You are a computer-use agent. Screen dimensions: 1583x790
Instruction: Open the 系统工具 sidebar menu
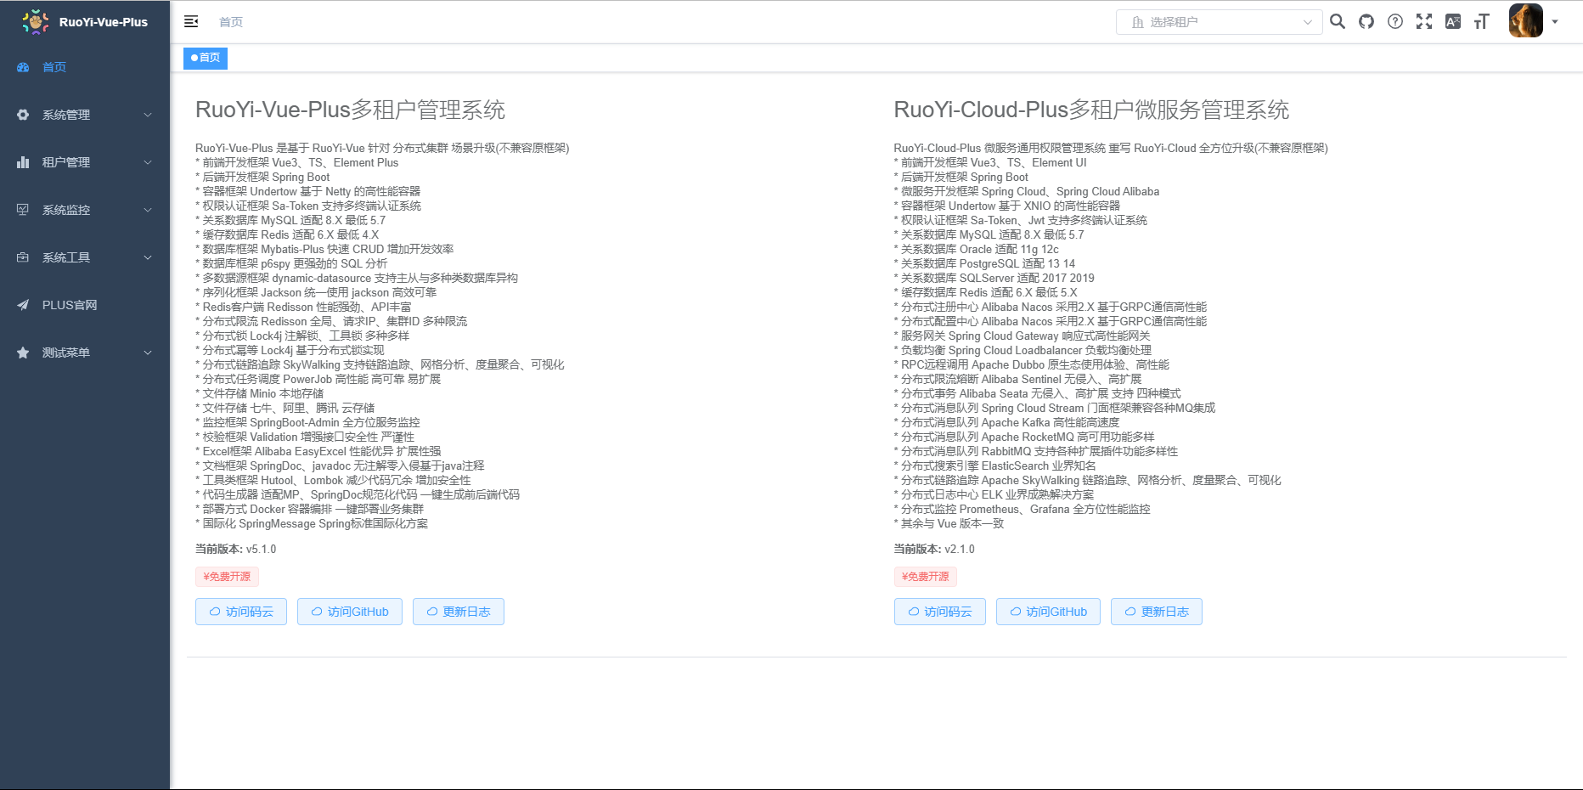click(x=85, y=257)
